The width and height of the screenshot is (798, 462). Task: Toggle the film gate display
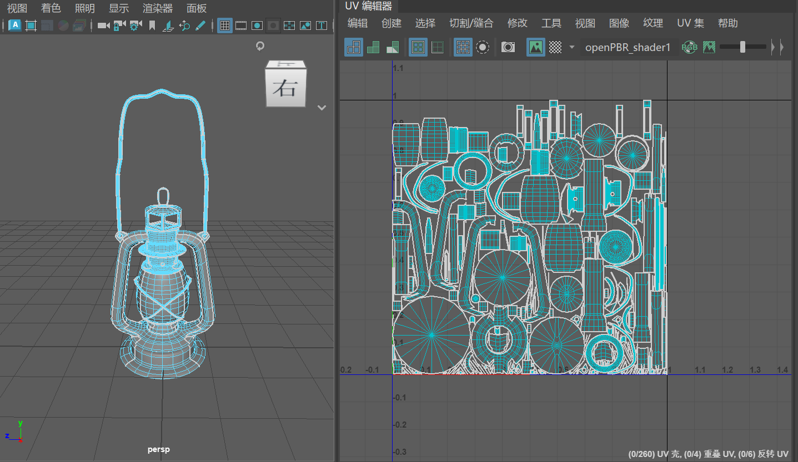point(241,26)
